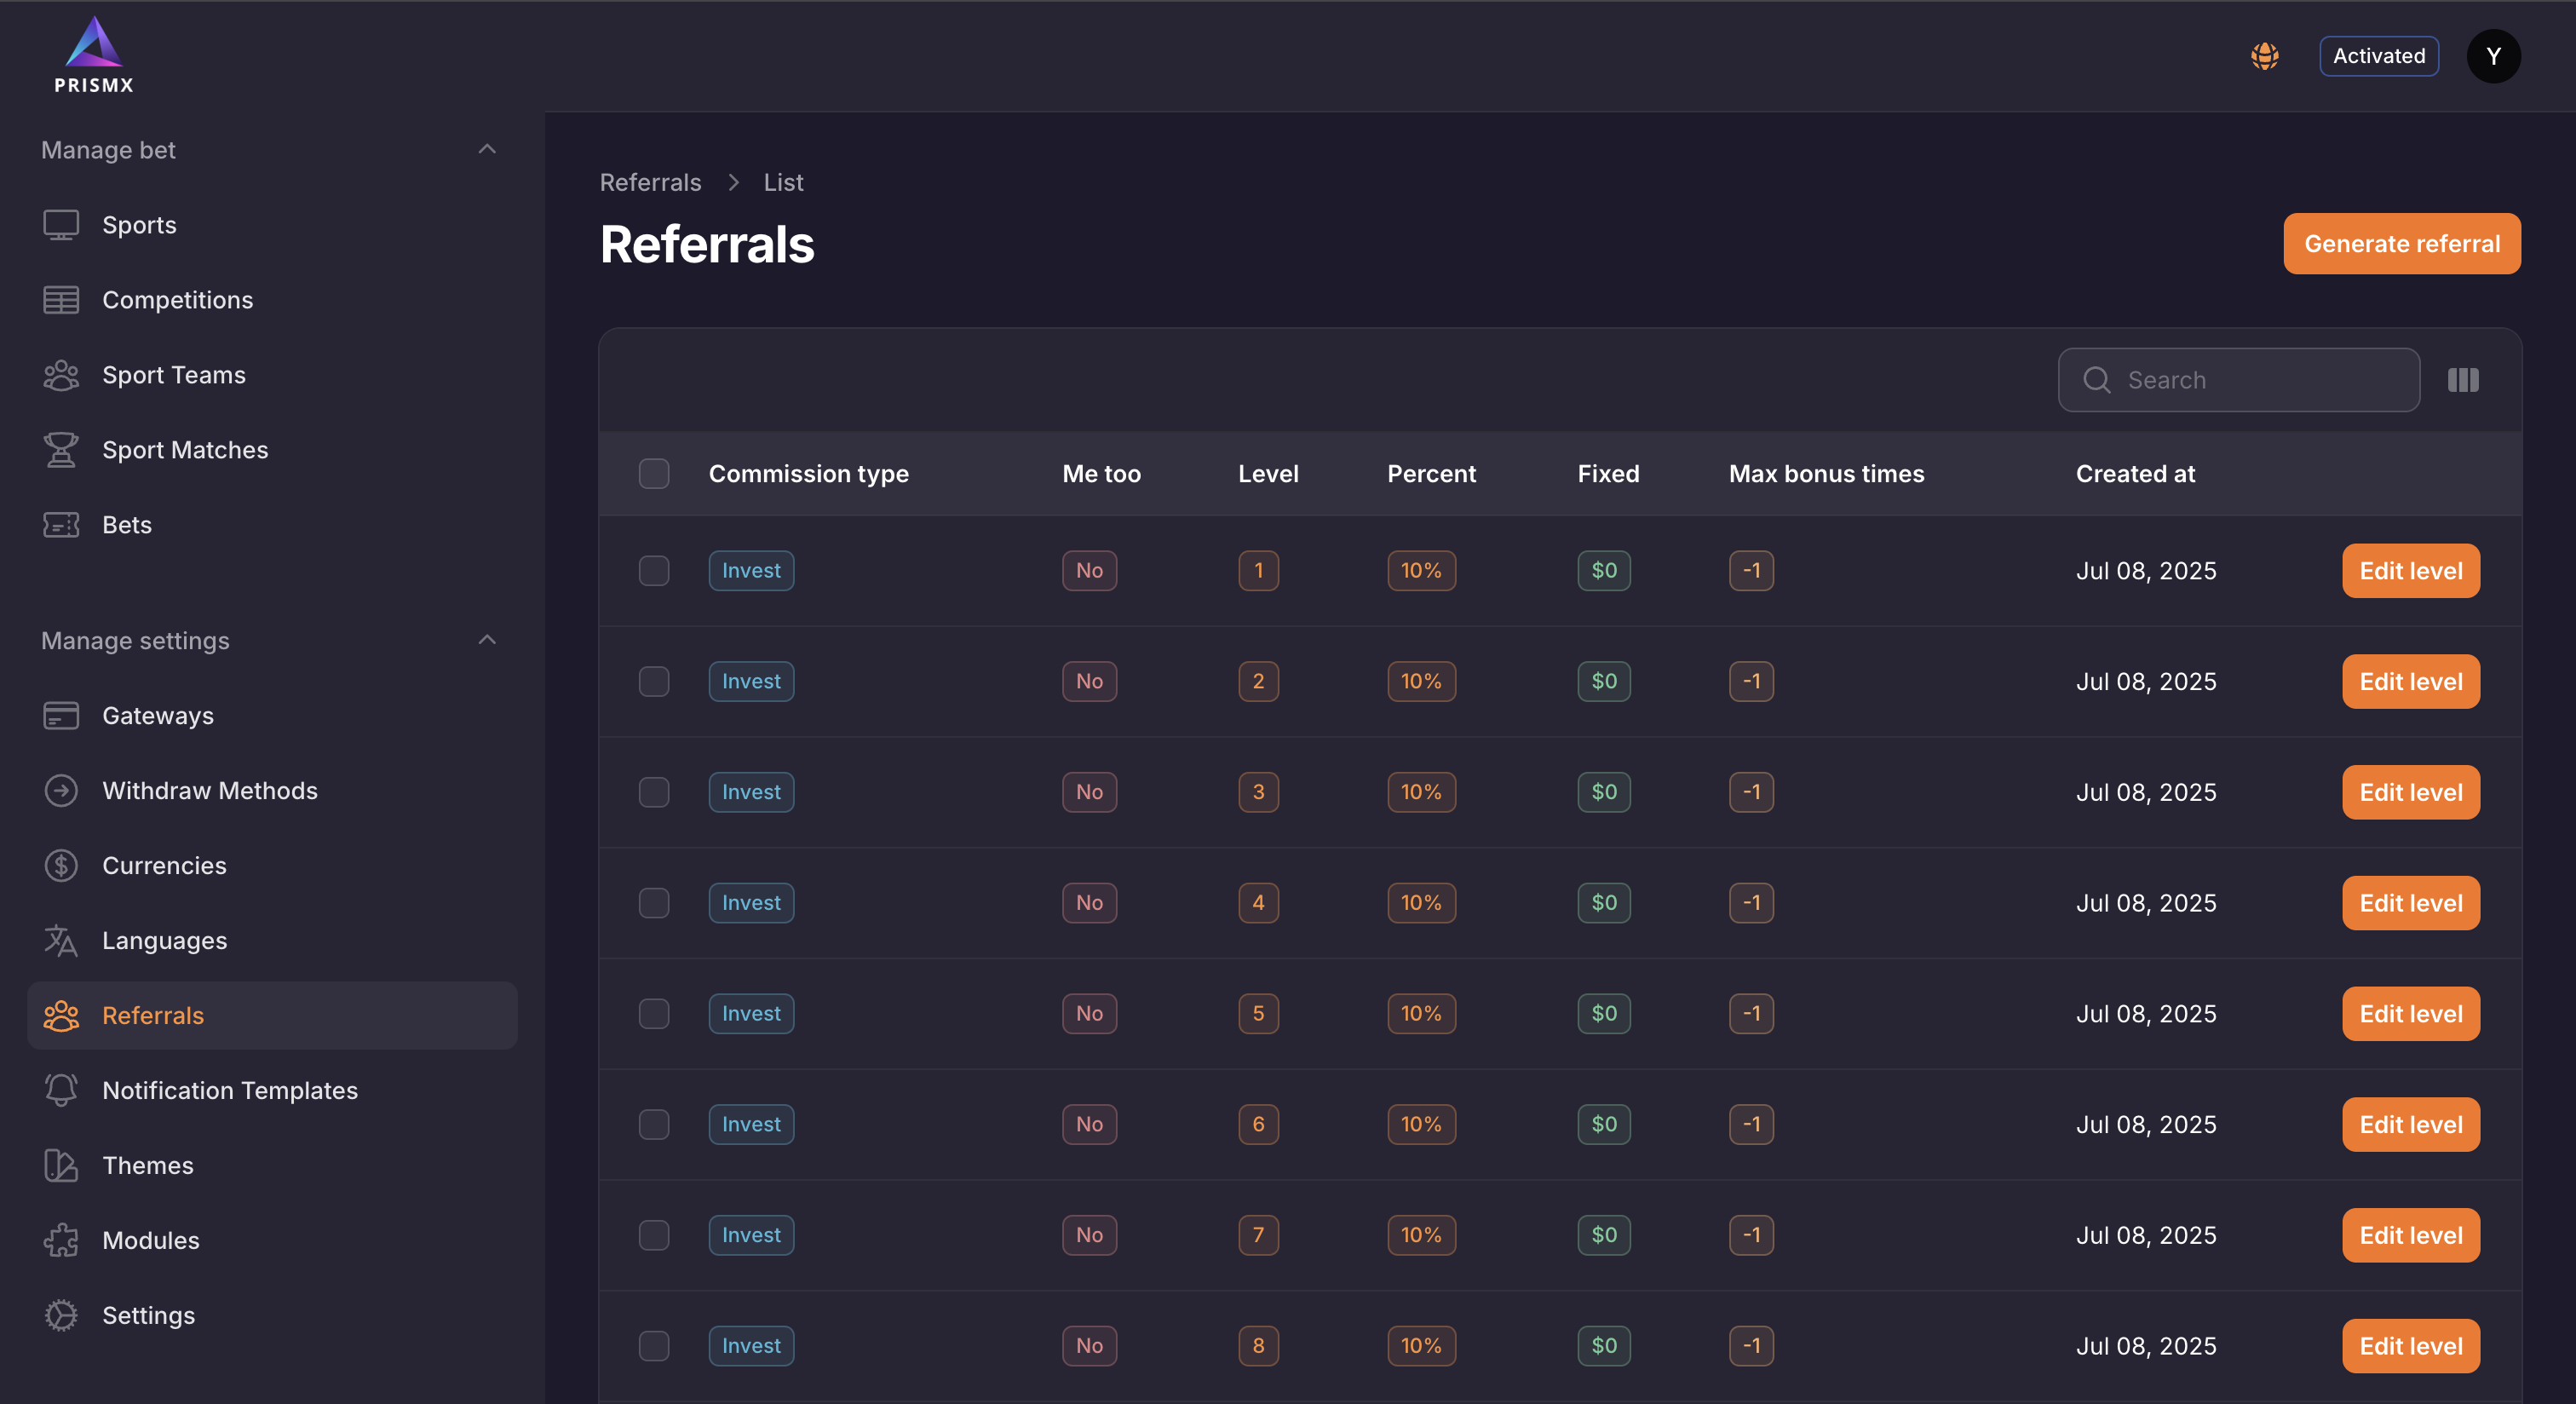The height and width of the screenshot is (1404, 2576).
Task: Open Withdraw Methods in sidebar
Action: click(x=210, y=790)
